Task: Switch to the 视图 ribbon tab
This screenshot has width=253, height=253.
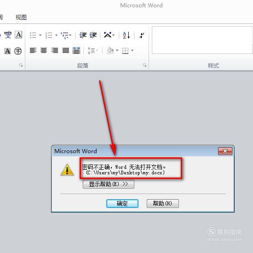Action: click(21, 17)
